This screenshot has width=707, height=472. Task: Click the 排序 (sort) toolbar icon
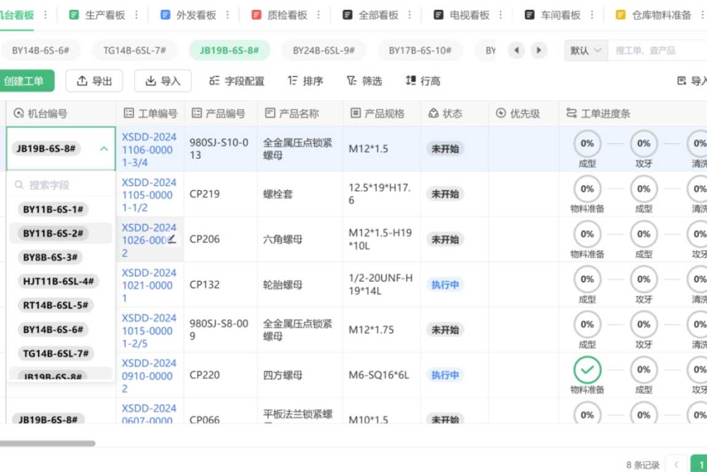pos(305,80)
